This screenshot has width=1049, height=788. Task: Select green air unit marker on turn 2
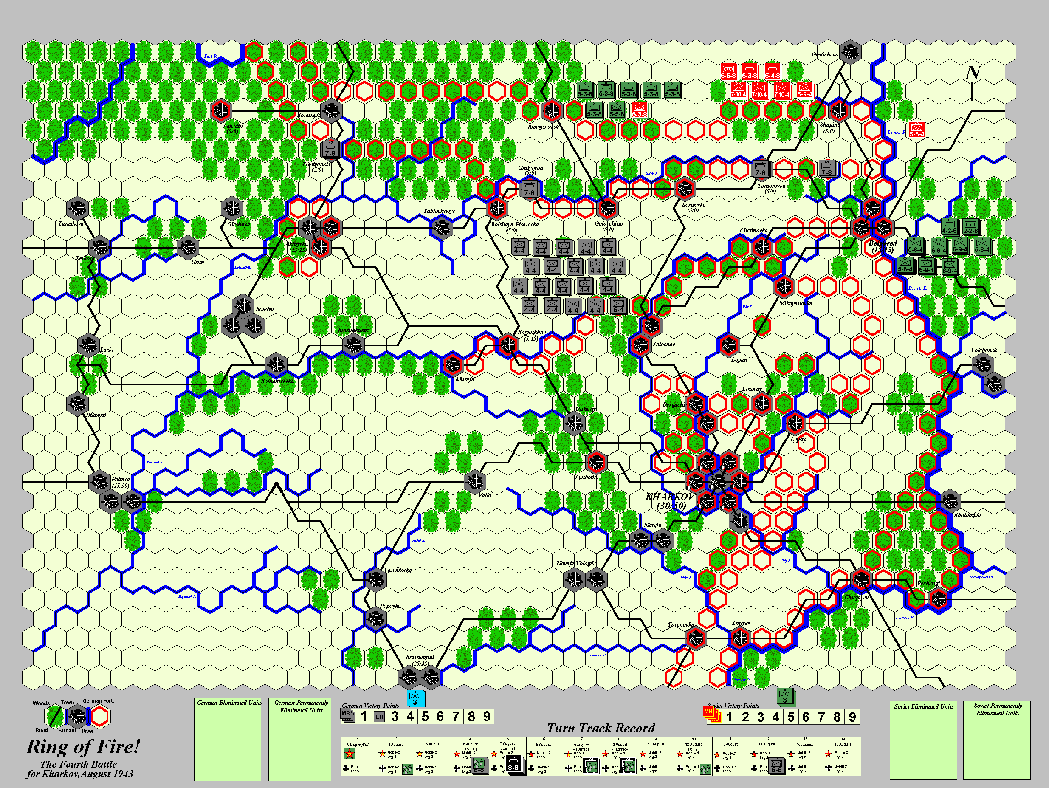click(407, 768)
